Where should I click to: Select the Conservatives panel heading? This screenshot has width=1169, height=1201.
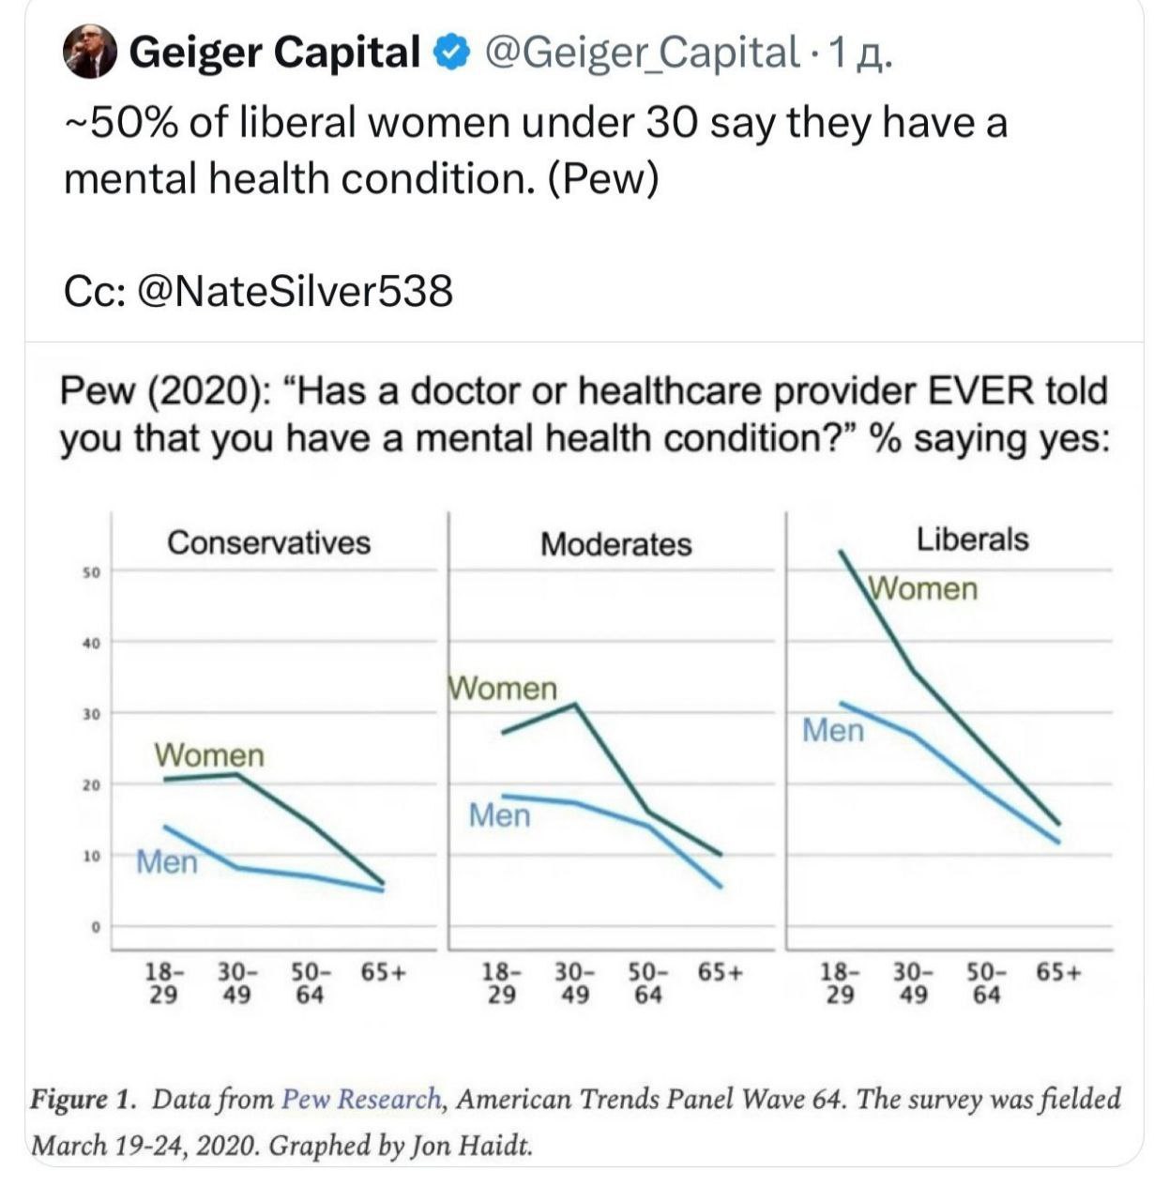[x=268, y=542]
